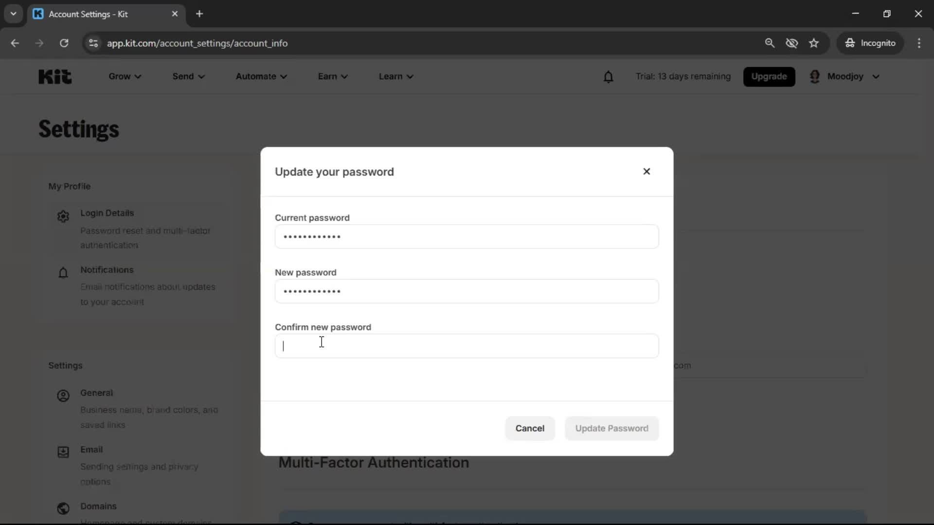The width and height of the screenshot is (934, 525).
Task: Click the Login Details gear icon
Action: tap(63, 216)
